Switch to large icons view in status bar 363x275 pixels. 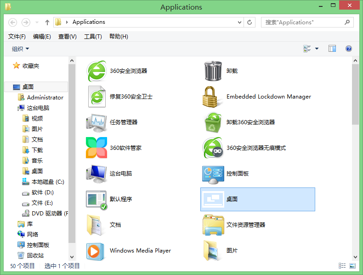point(352,266)
